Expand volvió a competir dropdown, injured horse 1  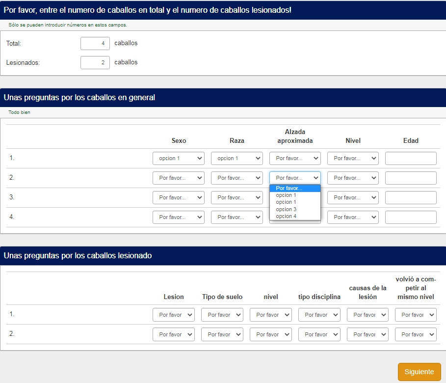pos(416,315)
